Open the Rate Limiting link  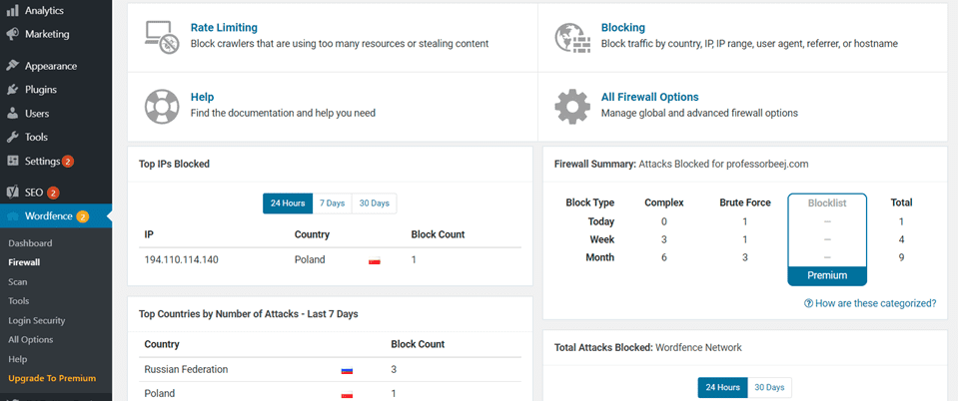pyautogui.click(x=224, y=28)
